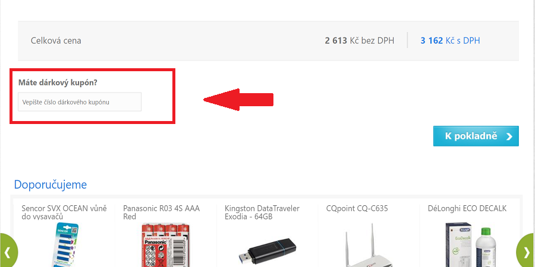
Task: Open Sencor SVX OCEAN product title
Action: point(64,212)
